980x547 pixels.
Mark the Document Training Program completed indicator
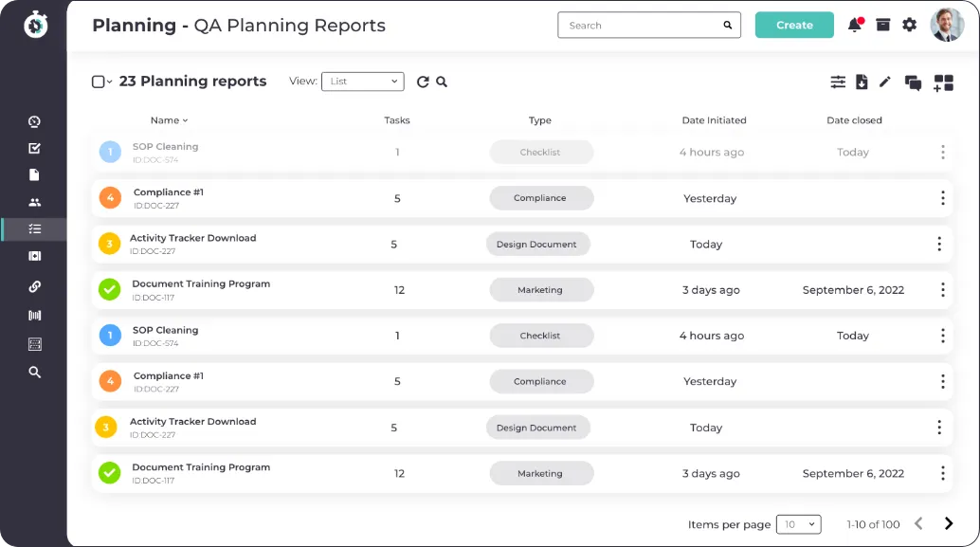coord(109,289)
